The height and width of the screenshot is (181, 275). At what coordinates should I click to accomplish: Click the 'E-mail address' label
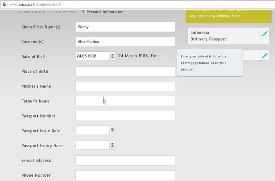[36, 160]
